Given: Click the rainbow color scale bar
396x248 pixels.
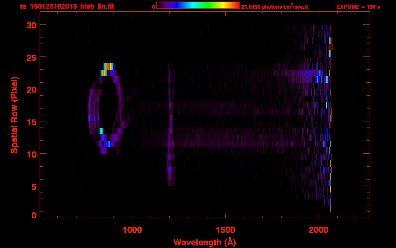Looking at the screenshot, I should point(198,5).
